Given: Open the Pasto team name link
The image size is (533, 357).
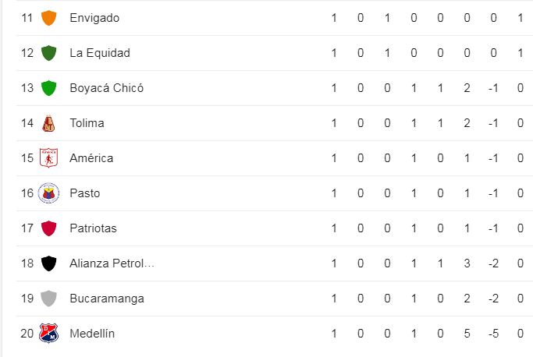Looking at the screenshot, I should [85, 193].
